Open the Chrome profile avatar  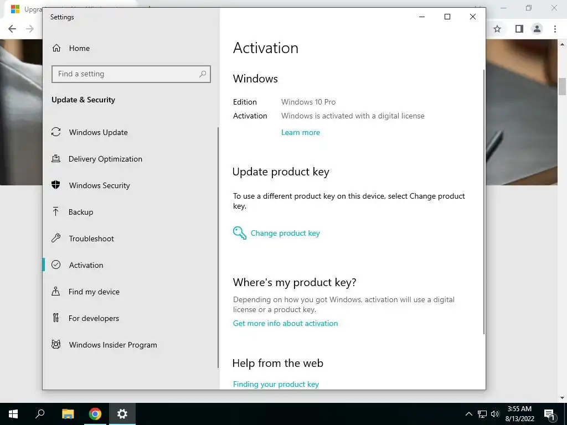(x=537, y=29)
